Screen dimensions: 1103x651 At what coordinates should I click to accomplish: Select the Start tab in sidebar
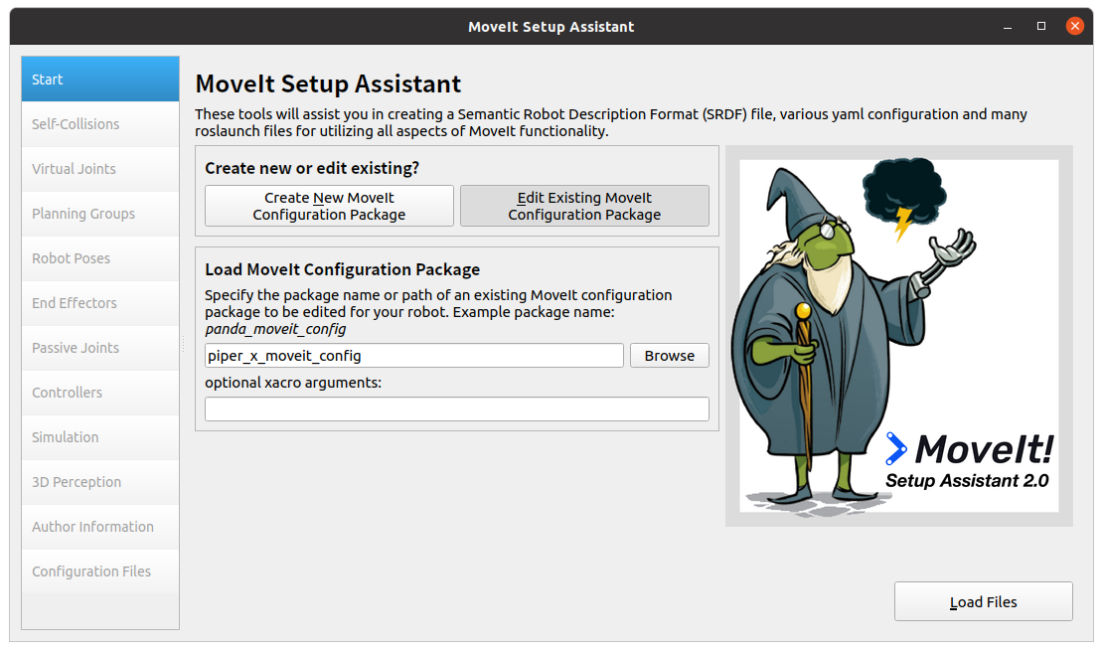[100, 80]
